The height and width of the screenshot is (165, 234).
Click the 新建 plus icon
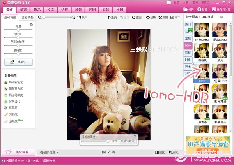(x=199, y=9)
